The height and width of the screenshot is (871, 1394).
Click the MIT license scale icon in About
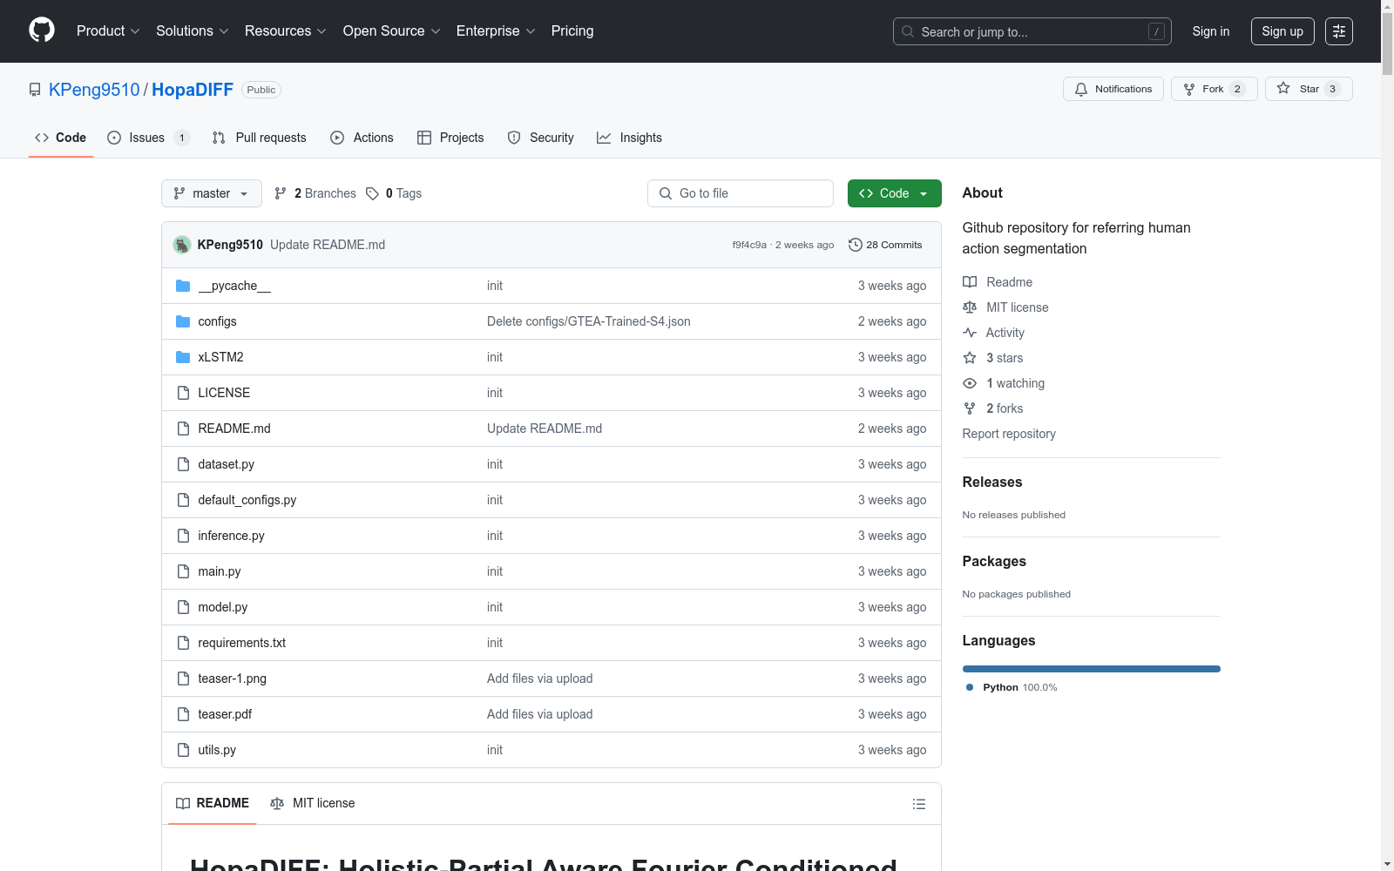coord(970,307)
